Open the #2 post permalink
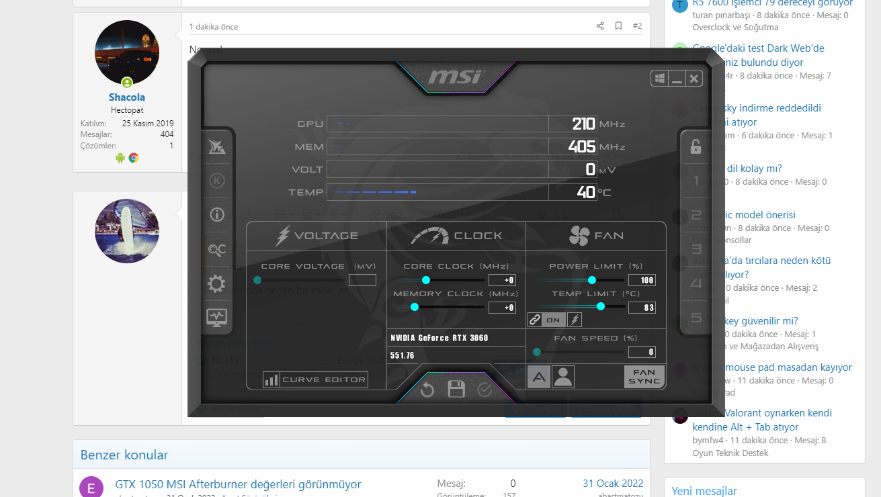 click(x=637, y=26)
